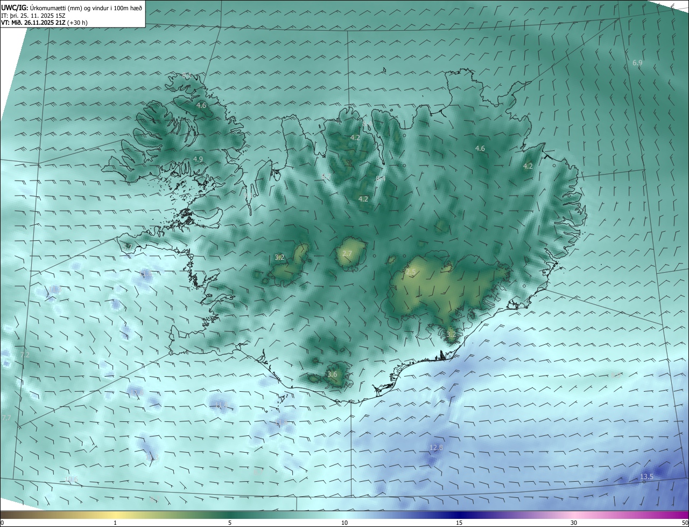Click the 6.9 precipitation value label
This screenshot has height=527, width=689.
pos(637,63)
